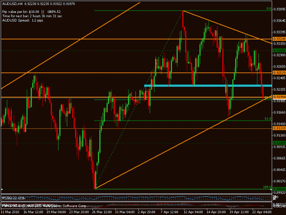
Task: Select the Fibonacci 61.8 level label
Action: click(x=268, y=119)
